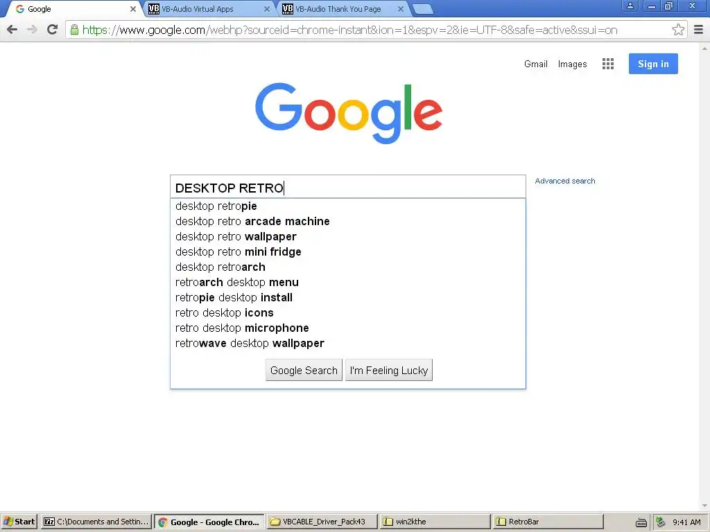The width and height of the screenshot is (710, 532).
Task: Click the on-screen keyboard tray icon
Action: [641, 522]
